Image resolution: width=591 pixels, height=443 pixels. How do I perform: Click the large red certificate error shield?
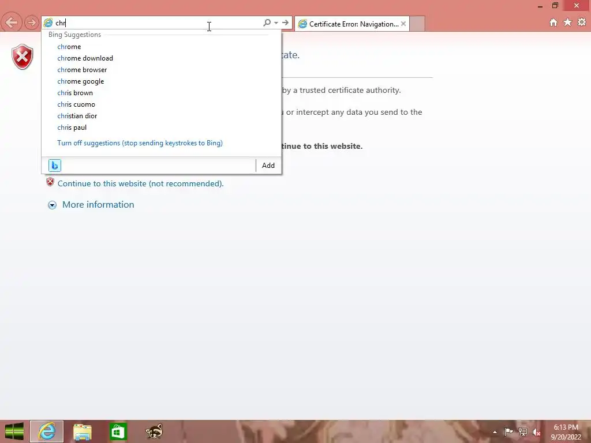pyautogui.click(x=23, y=57)
